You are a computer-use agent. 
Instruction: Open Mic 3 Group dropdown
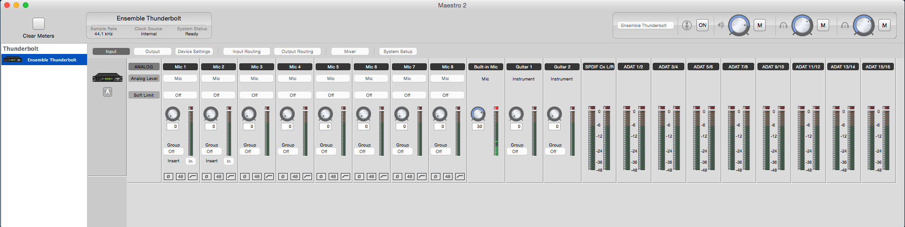pyautogui.click(x=249, y=152)
